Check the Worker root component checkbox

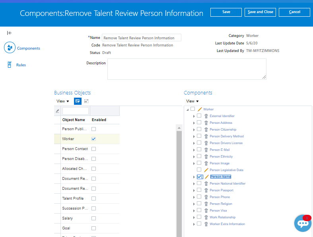[x=192, y=109]
